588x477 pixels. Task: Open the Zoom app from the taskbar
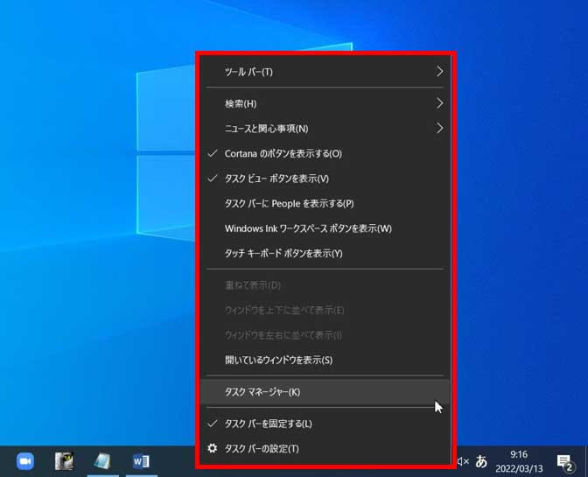click(x=24, y=461)
